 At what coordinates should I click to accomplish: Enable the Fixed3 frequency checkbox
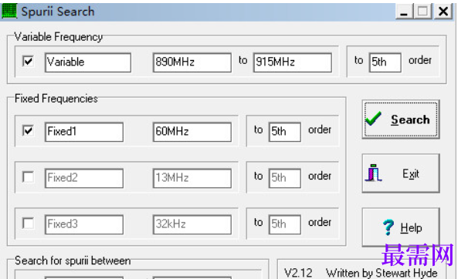click(28, 224)
